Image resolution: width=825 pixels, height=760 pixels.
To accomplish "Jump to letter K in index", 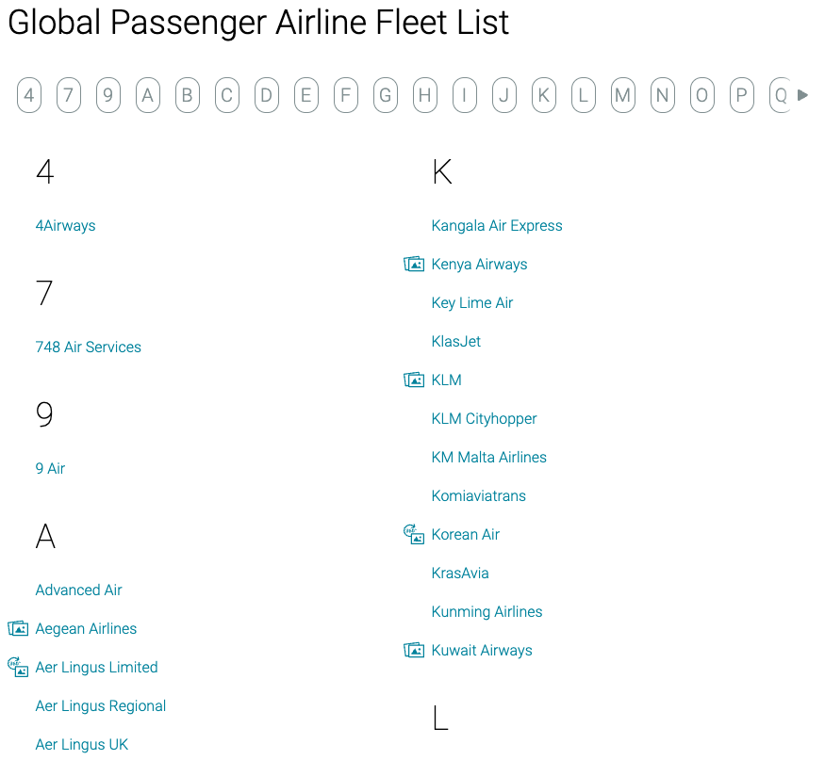I will point(544,95).
